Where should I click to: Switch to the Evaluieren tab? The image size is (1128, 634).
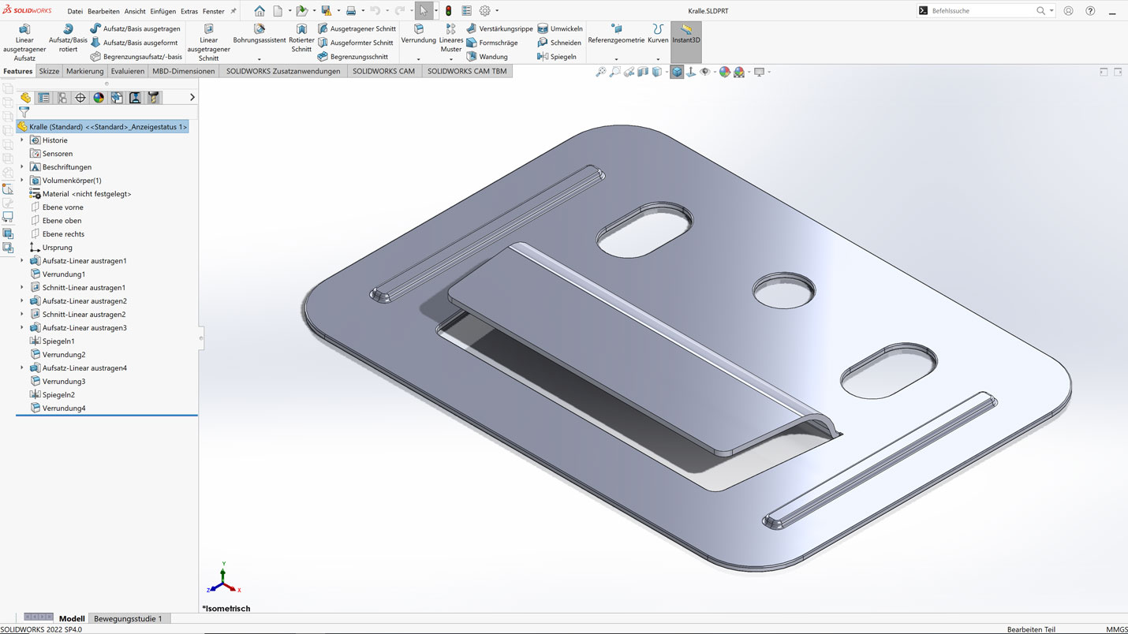(128, 71)
